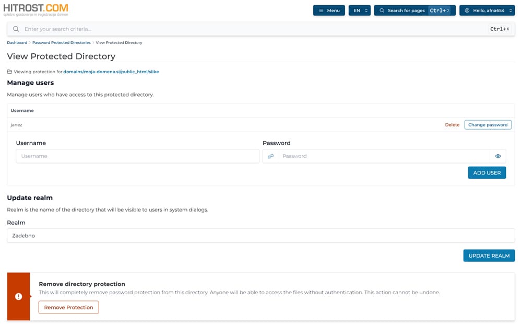Image resolution: width=522 pixels, height=324 pixels.
Task: Toggle password visibility with eye icon
Action: coord(497,156)
